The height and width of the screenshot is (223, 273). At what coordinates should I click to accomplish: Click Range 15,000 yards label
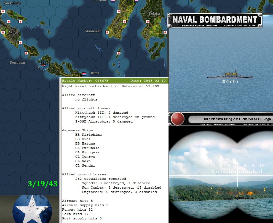click(238, 198)
